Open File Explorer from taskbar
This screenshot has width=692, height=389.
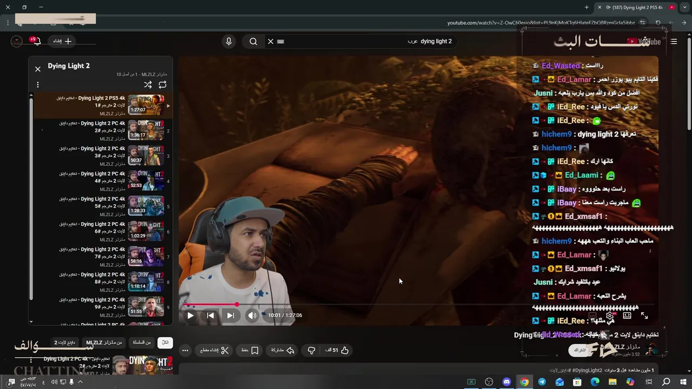click(x=613, y=382)
